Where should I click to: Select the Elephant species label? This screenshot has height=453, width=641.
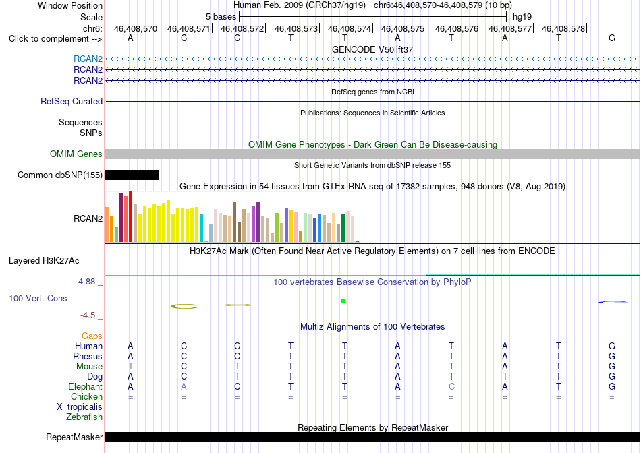coord(85,386)
